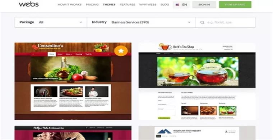Click the tomato logo beside Consentino's

point(35,47)
